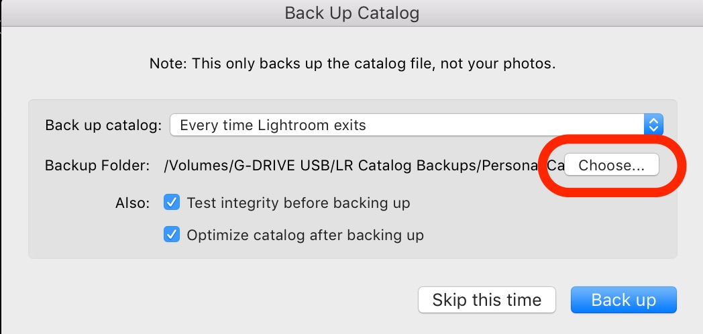Viewport: 703px width, 334px height.
Task: Click the 'Test integrity before backing up' label
Action: point(298,203)
